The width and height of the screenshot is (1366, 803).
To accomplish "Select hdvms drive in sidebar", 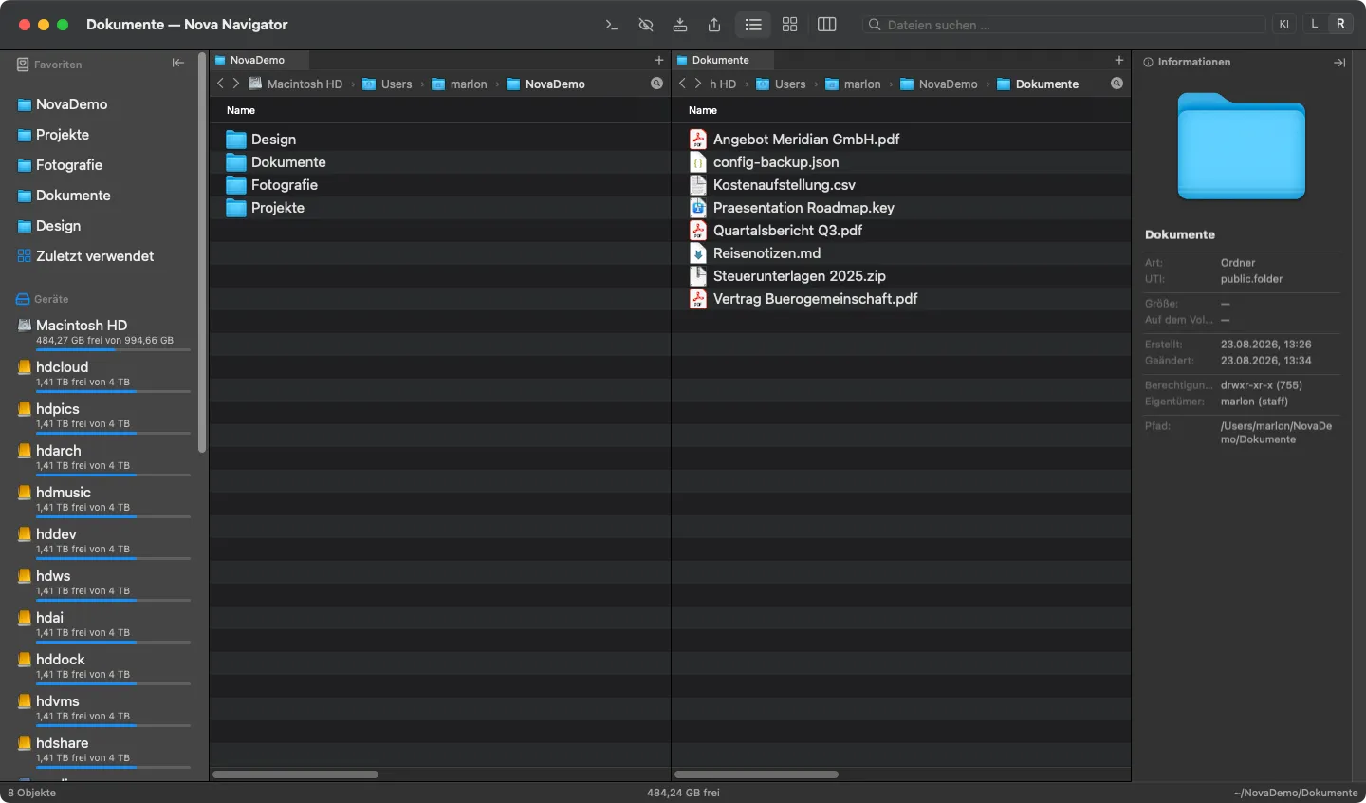I will (102, 708).
